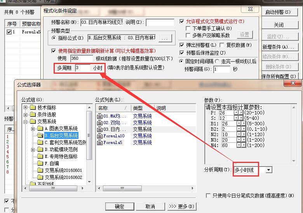Image resolution: width=303 pixels, height=213 pixels.
Task: Toggle 允许程式化交易模式运行 checkbox
Action: coord(183,21)
